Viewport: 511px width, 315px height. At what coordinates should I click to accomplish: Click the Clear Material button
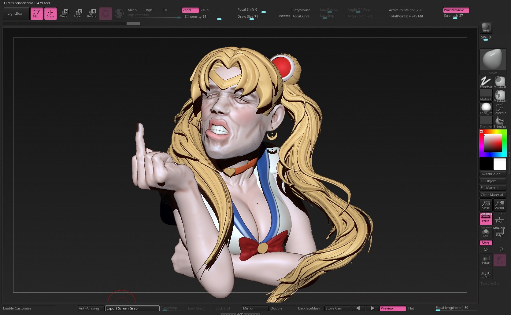[x=493, y=195]
